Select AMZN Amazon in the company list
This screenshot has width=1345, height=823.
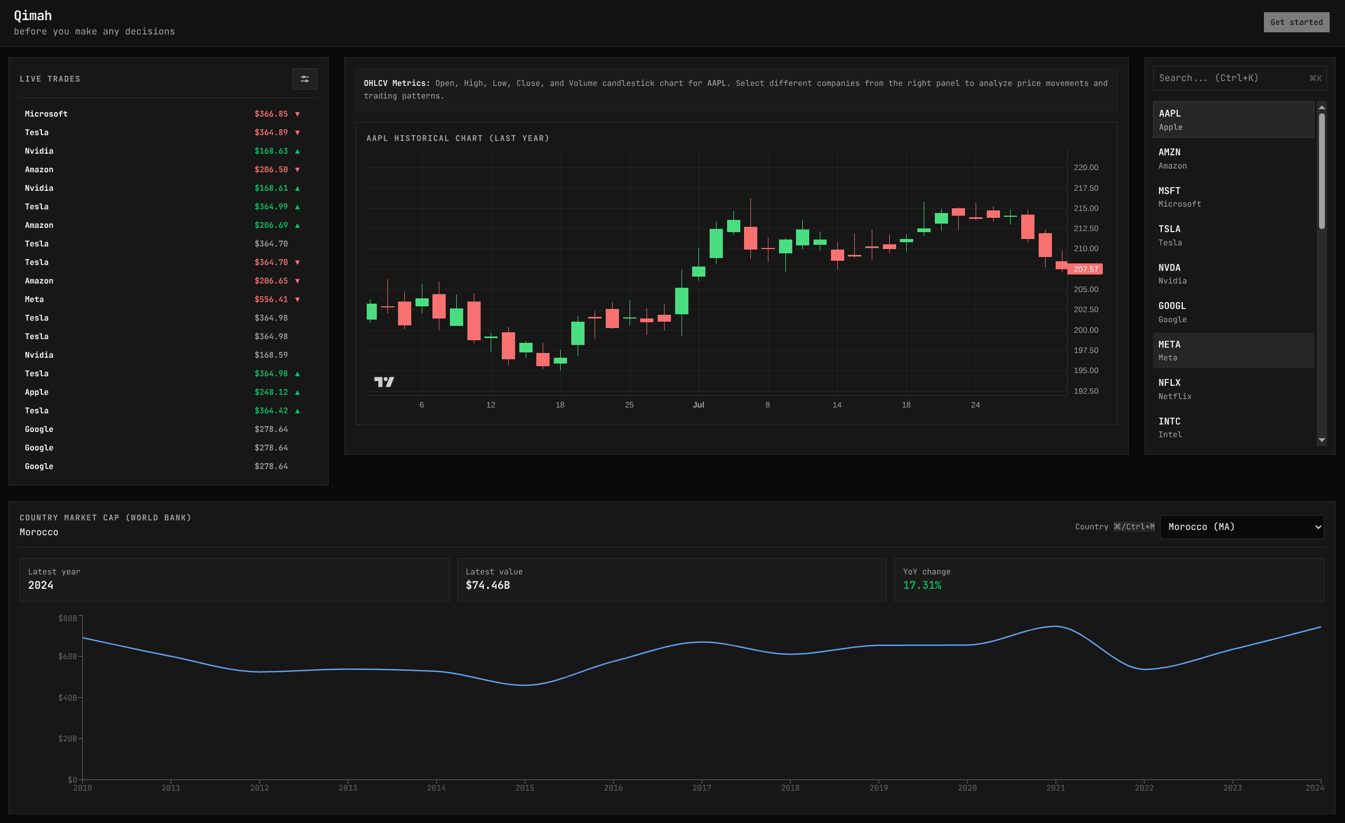[x=1233, y=158]
